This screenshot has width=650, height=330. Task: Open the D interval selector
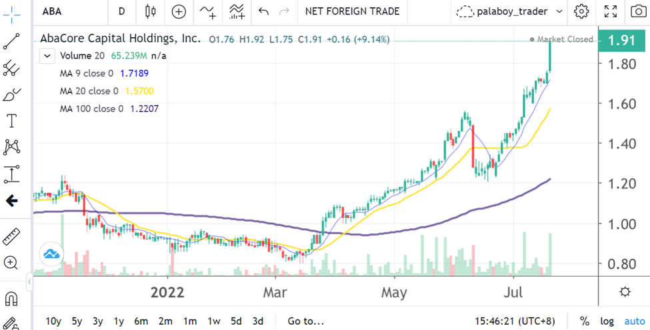pos(121,11)
